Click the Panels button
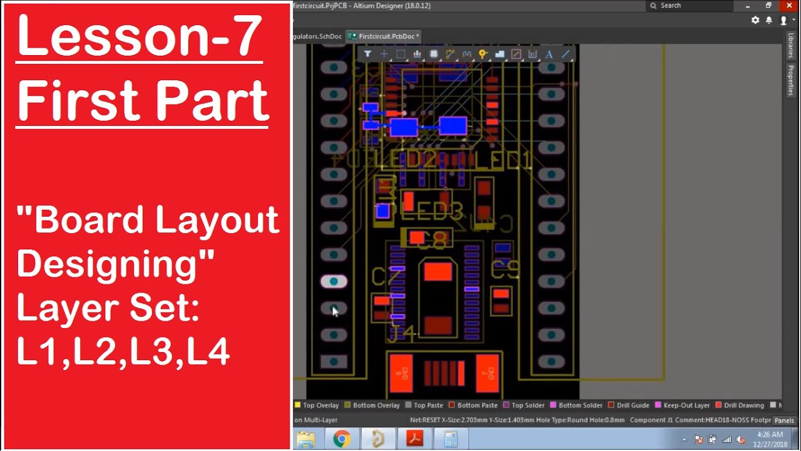Image resolution: width=801 pixels, height=451 pixels. pyautogui.click(x=784, y=421)
